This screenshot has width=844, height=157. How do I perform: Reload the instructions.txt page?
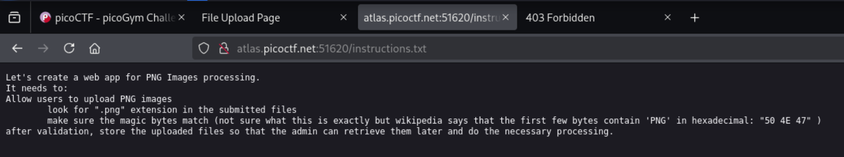coord(69,48)
